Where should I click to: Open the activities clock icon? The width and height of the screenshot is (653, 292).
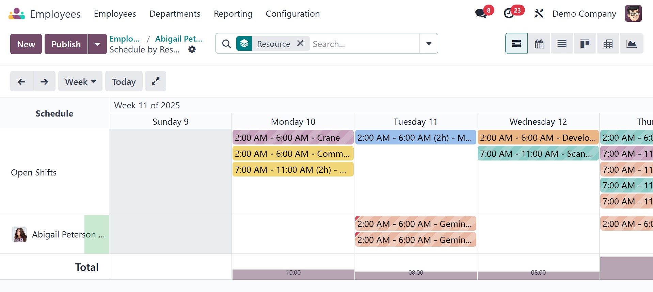[x=509, y=14]
